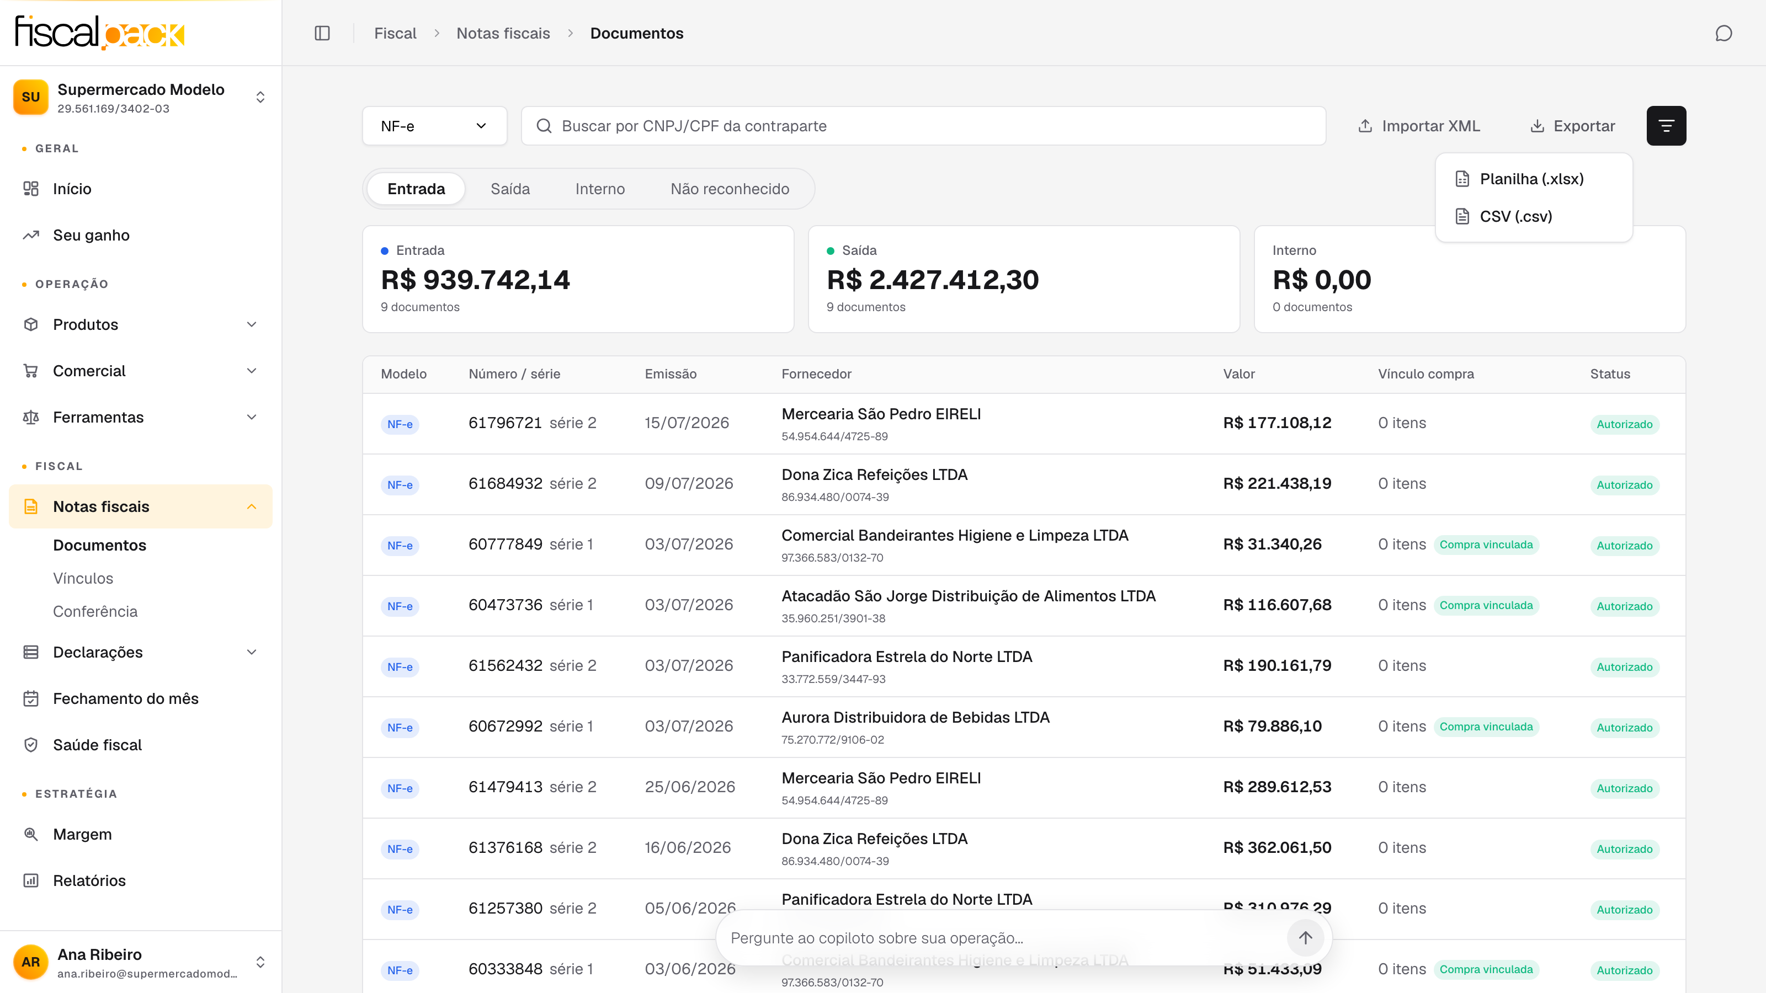Expand the Declarações menu chevron
Image resolution: width=1766 pixels, height=993 pixels.
click(x=252, y=652)
